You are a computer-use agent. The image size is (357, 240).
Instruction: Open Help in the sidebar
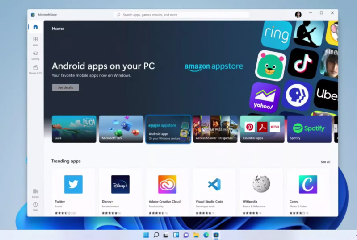[35, 206]
